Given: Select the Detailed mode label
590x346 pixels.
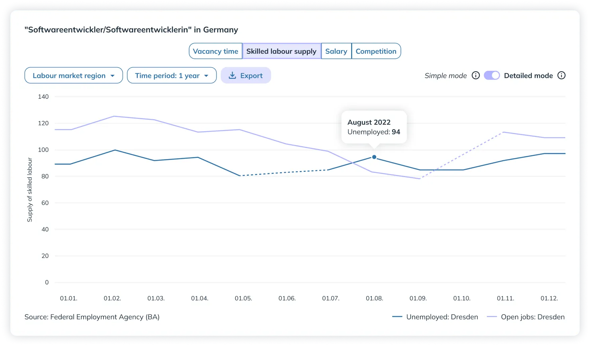Looking at the screenshot, I should [528, 76].
